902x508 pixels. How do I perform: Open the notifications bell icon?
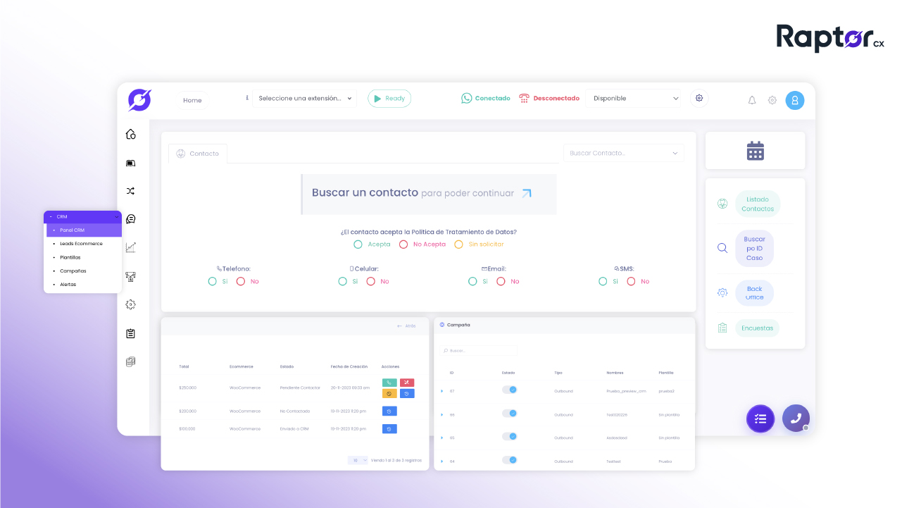click(752, 100)
